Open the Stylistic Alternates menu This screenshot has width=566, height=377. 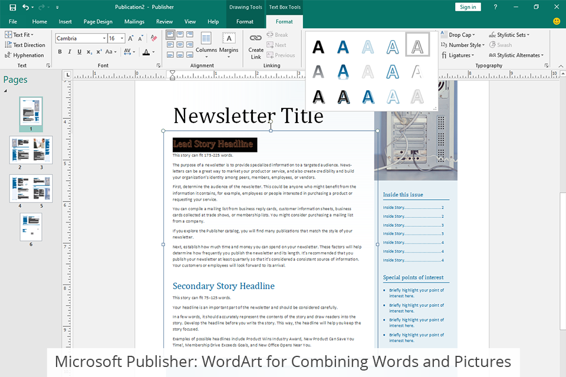[x=516, y=55]
